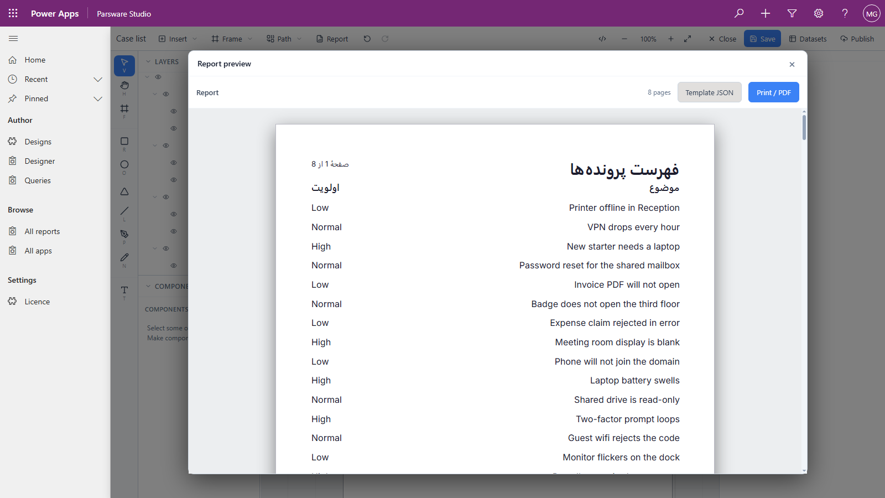This screenshot has height=498, width=885.
Task: Click Publish in the studio toolbar
Action: 857,39
